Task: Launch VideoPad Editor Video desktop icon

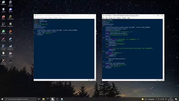Action: (3, 62)
